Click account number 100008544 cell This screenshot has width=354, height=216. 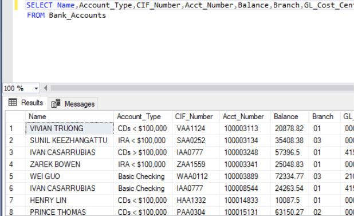click(245, 188)
